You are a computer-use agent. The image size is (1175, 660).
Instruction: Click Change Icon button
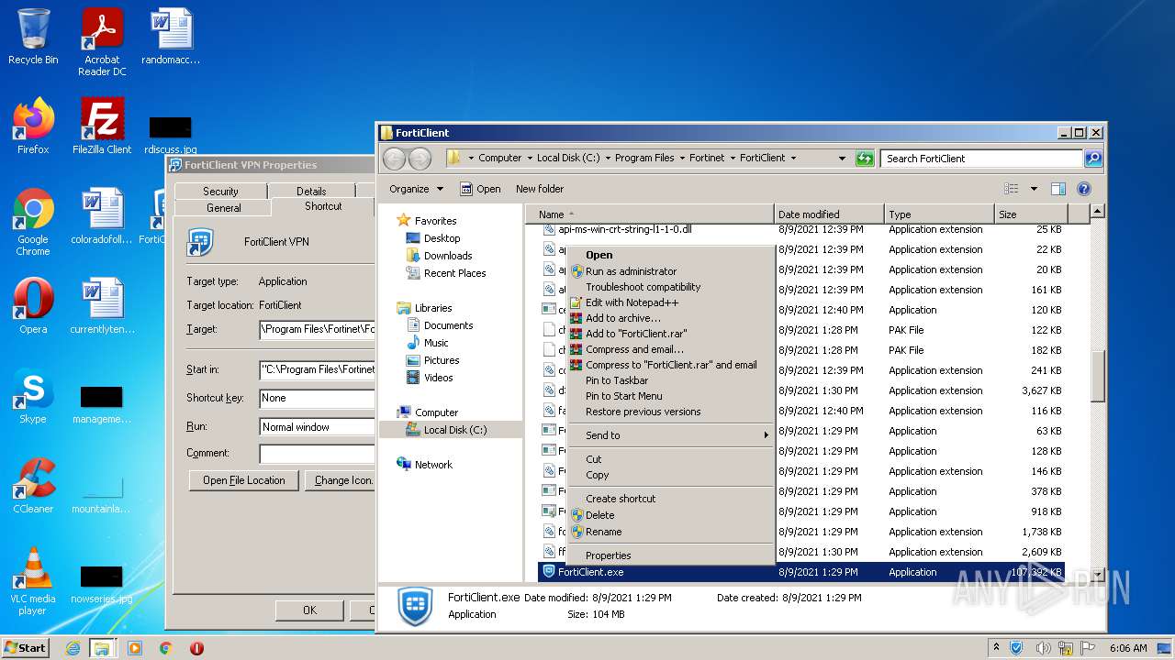point(341,480)
